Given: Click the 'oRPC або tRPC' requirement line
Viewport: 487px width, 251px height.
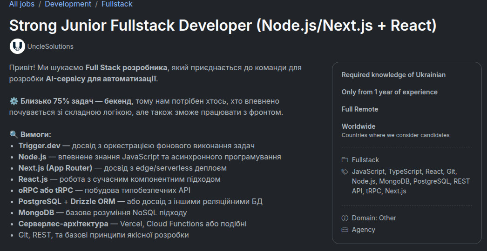Looking at the screenshot, I should click(104, 191).
